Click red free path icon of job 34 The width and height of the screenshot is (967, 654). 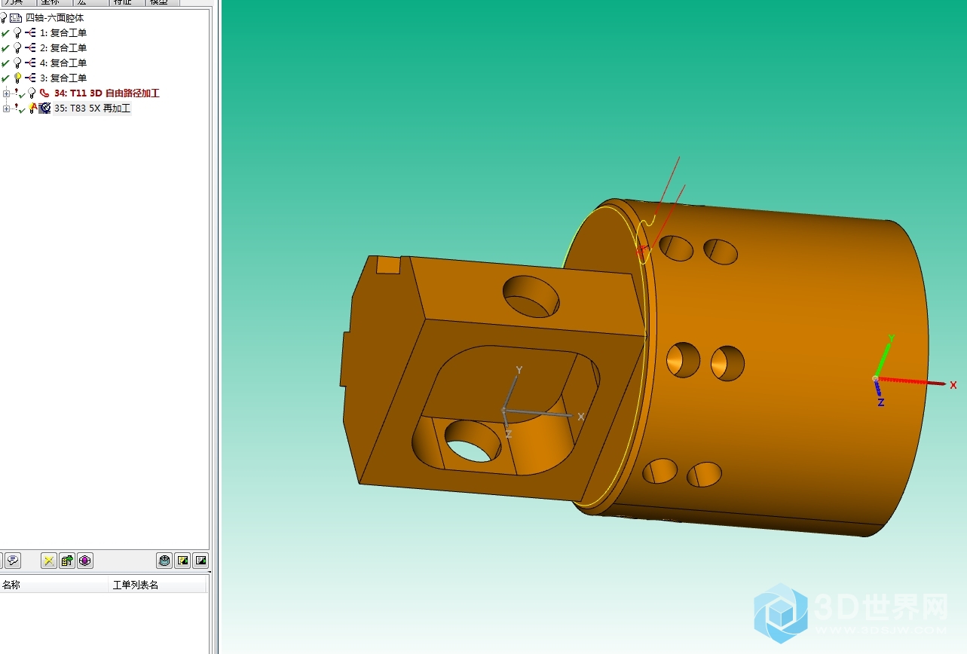44,93
